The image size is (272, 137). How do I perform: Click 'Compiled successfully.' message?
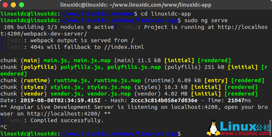point(67,120)
